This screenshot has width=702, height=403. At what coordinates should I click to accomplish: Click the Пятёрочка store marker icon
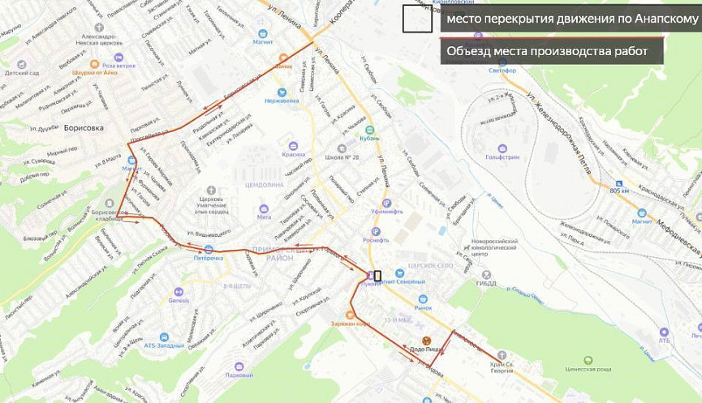click(209, 250)
